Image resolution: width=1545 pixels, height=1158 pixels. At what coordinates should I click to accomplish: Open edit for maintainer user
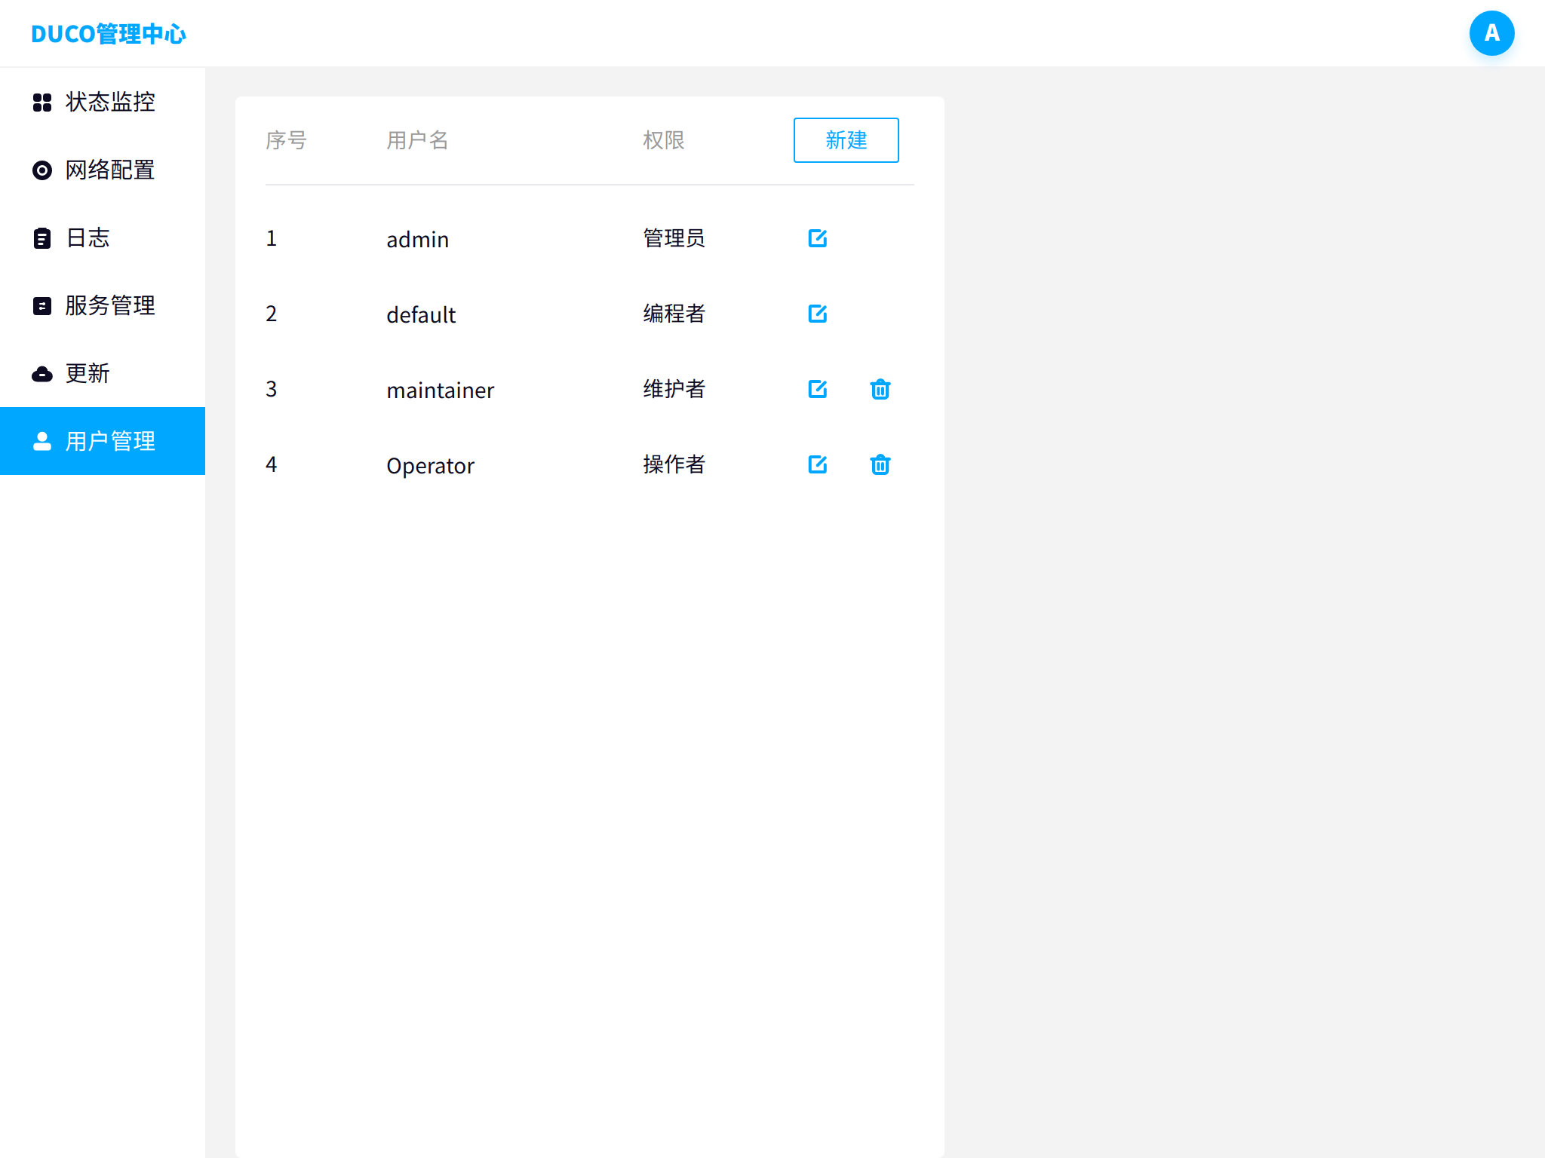pyautogui.click(x=817, y=389)
